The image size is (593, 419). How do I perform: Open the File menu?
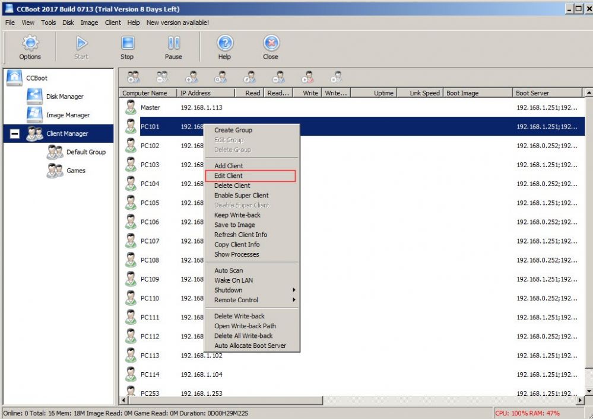10,23
